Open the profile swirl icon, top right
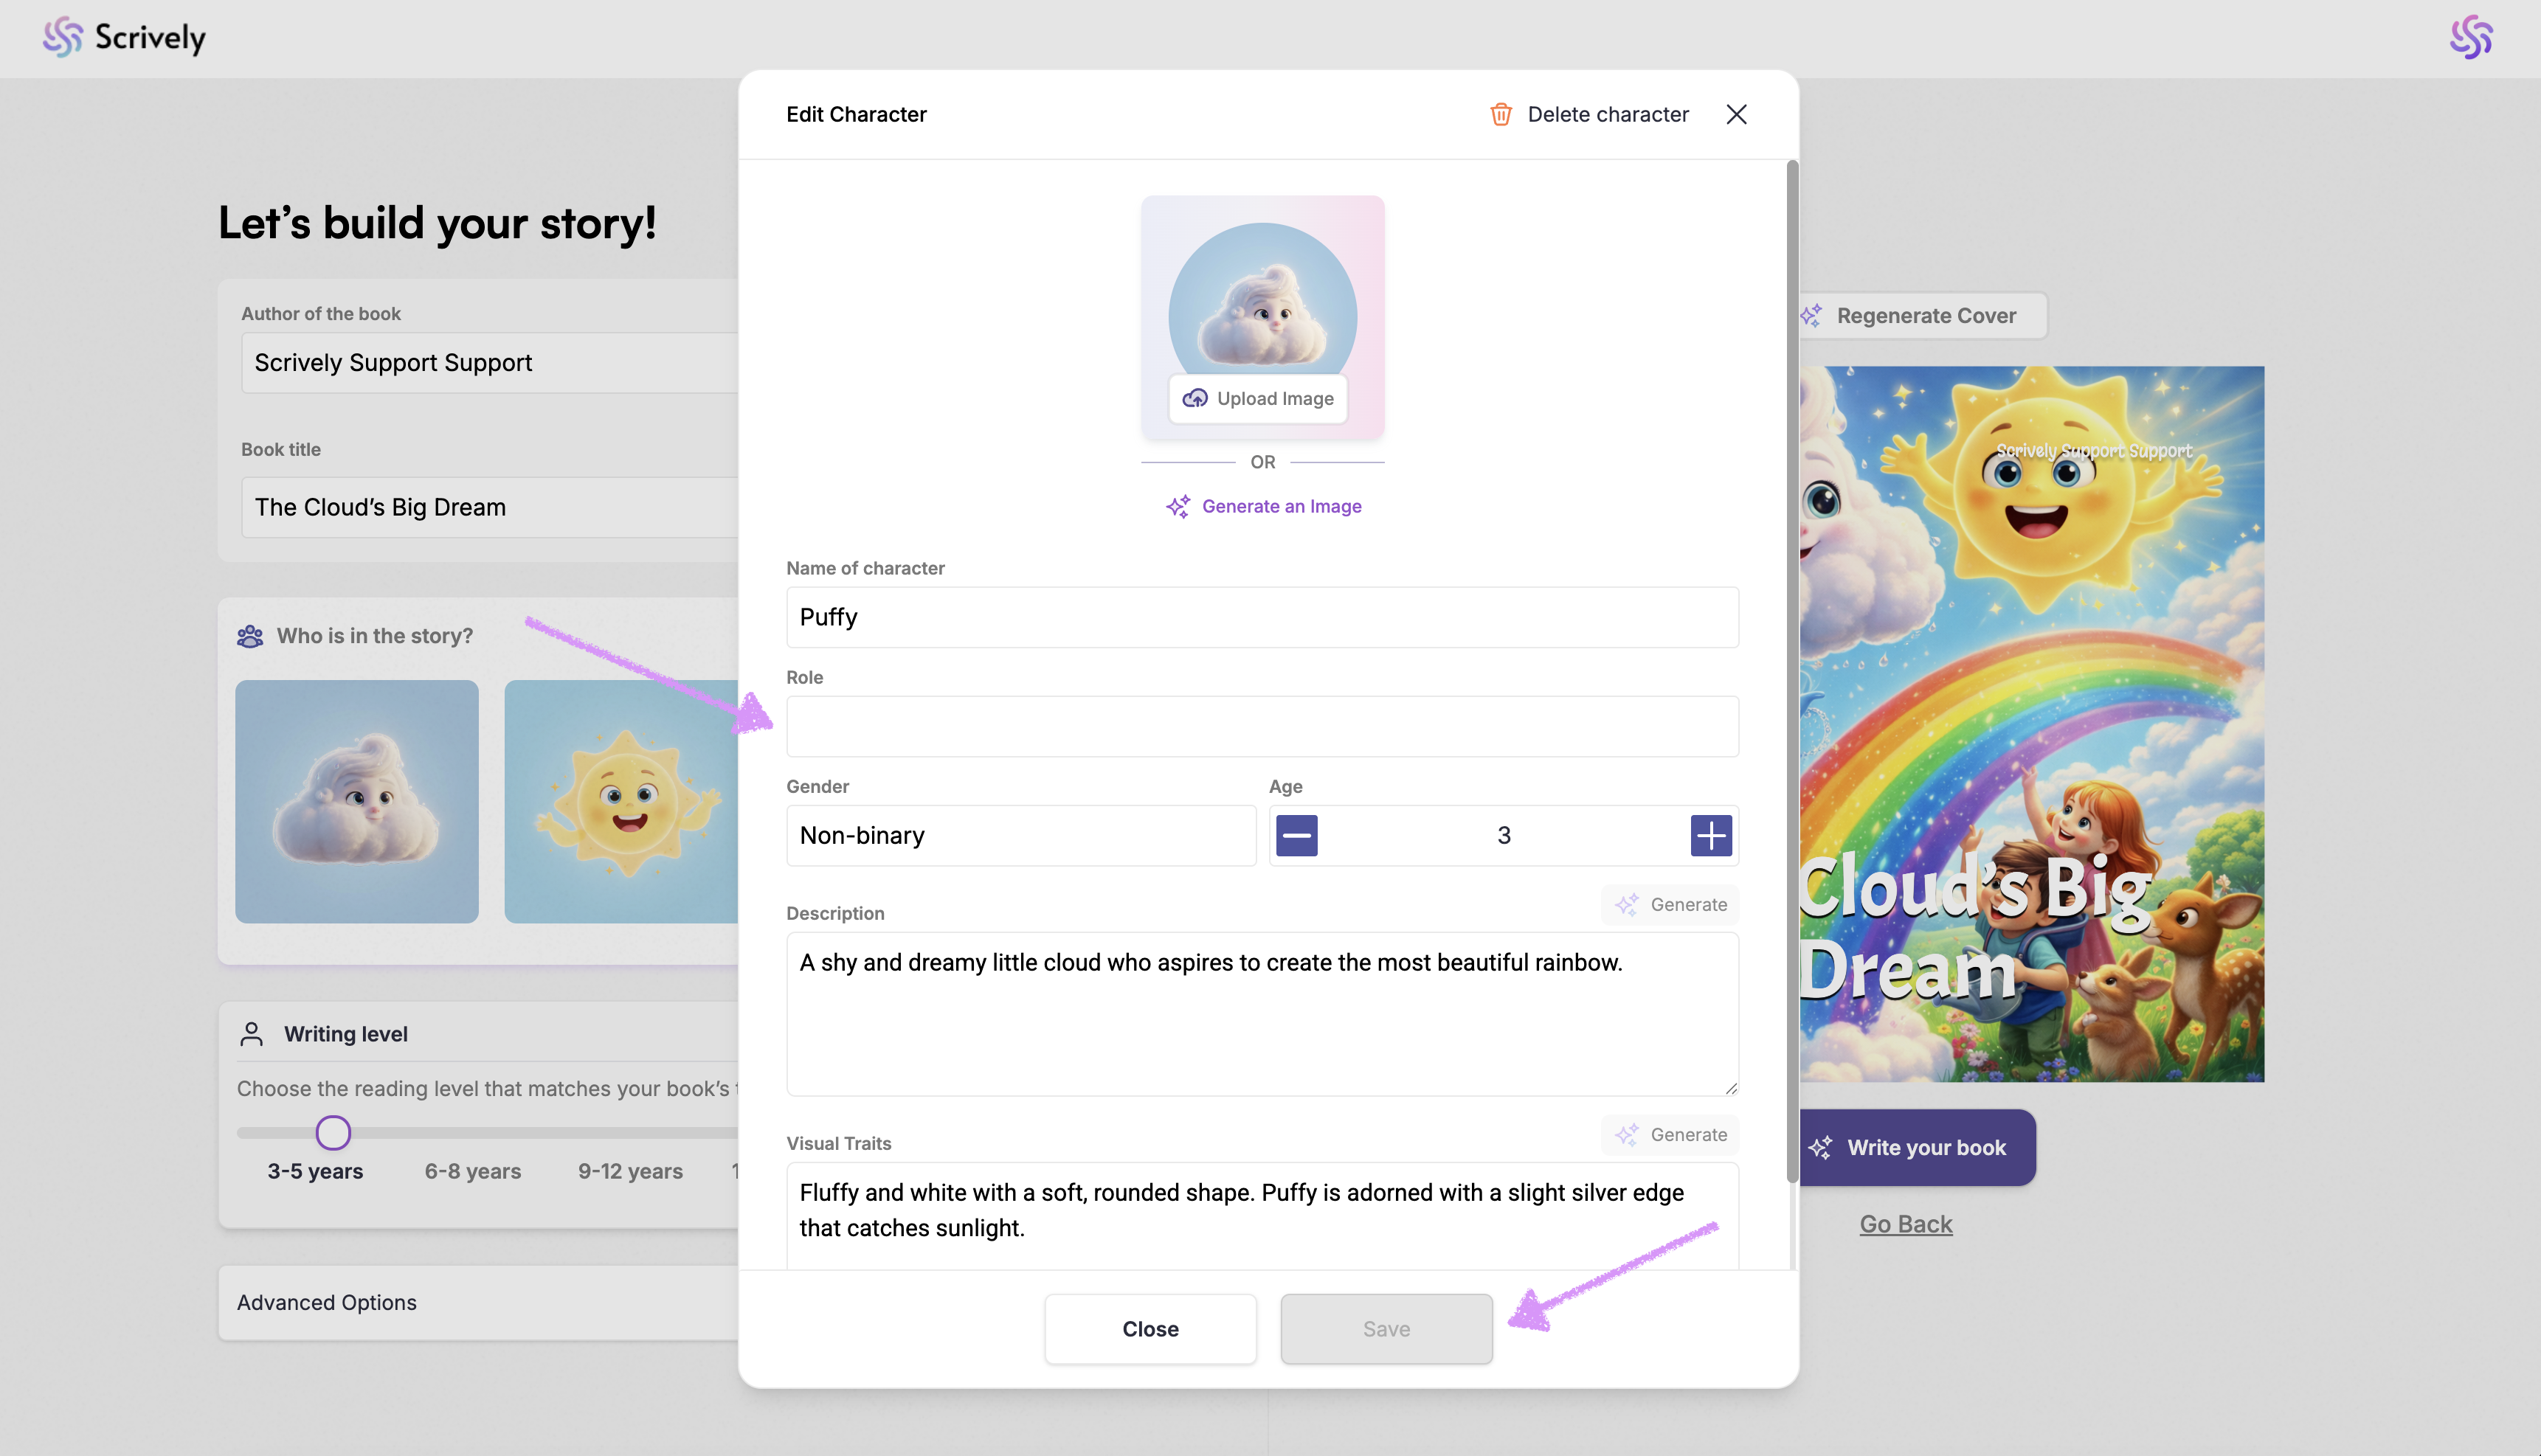 (x=2470, y=38)
